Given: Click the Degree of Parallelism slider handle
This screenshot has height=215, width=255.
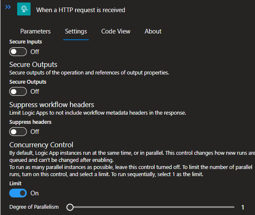Looking at the screenshot, I should coord(70,207).
